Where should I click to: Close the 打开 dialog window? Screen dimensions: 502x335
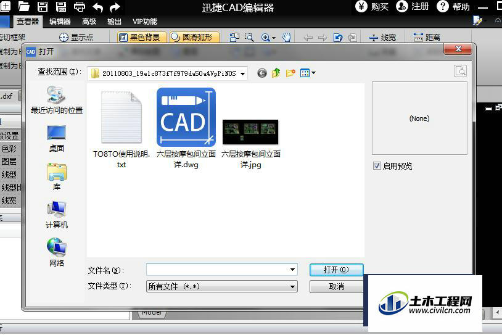pyautogui.click(x=458, y=49)
